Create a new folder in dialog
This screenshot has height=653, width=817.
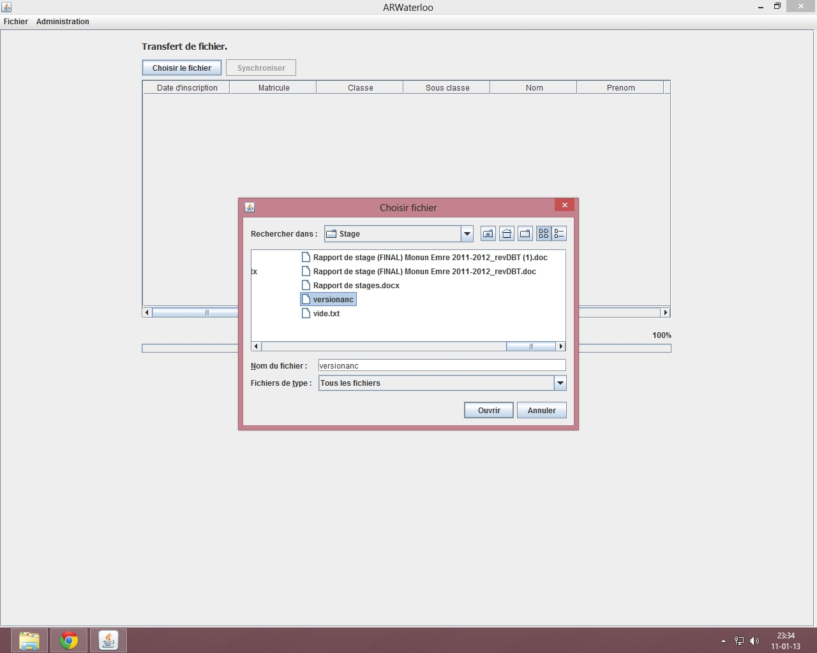point(525,234)
